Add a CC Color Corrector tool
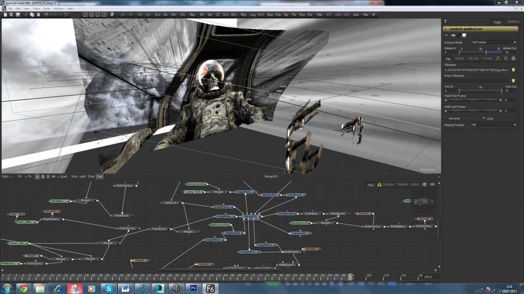Image resolution: width=524 pixels, height=294 pixels. [x=218, y=15]
